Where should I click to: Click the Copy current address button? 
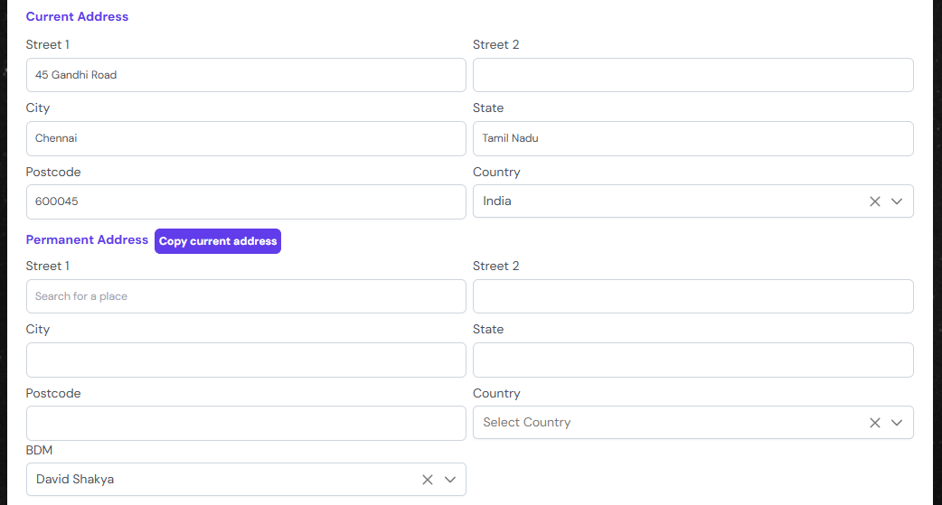click(218, 241)
